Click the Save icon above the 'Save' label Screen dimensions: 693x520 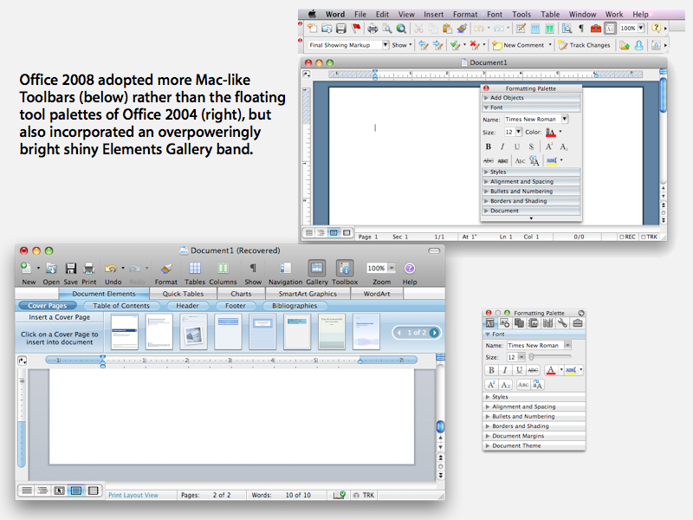click(x=71, y=268)
